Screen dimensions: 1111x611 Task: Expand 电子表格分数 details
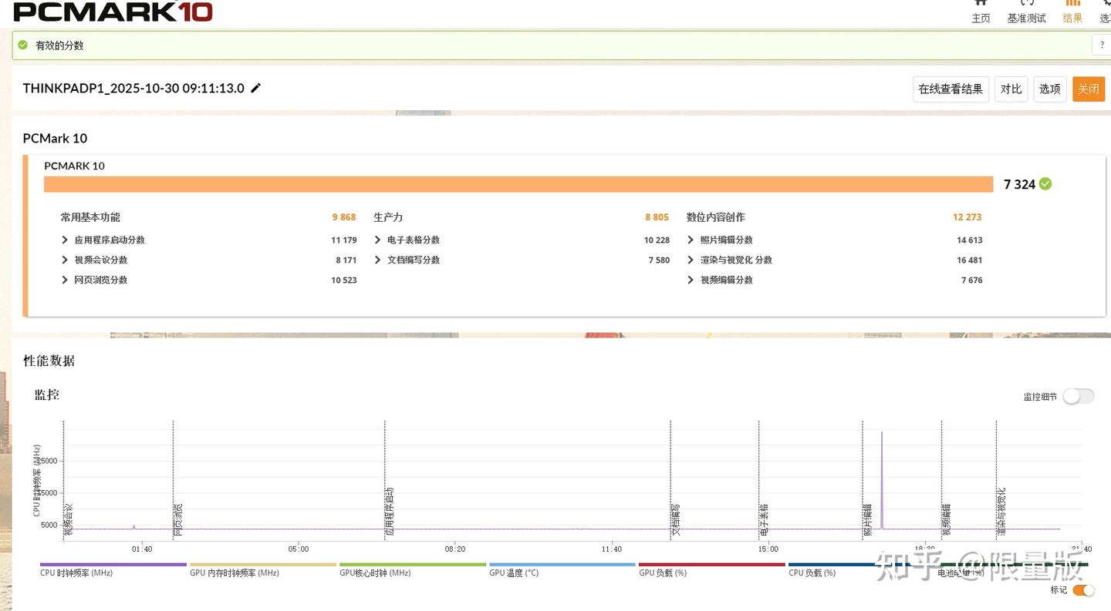pos(378,240)
